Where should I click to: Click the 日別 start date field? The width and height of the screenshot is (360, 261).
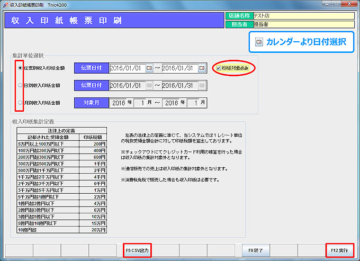pos(127,85)
